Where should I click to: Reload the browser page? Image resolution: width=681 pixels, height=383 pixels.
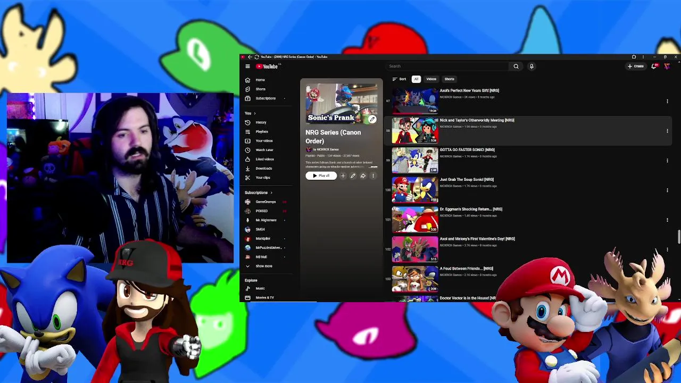[x=256, y=57]
